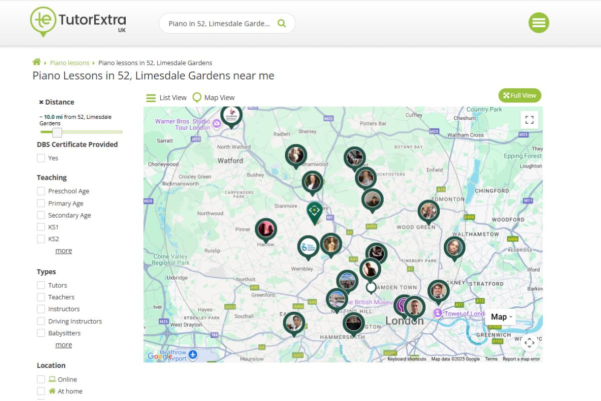
Task: Click the map camera controls icon
Action: coord(529,342)
